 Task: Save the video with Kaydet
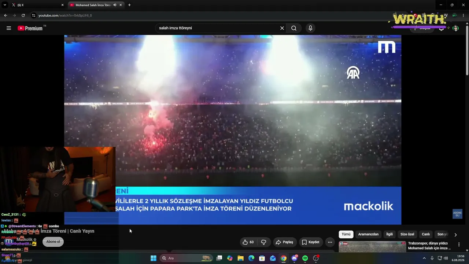[x=311, y=242]
